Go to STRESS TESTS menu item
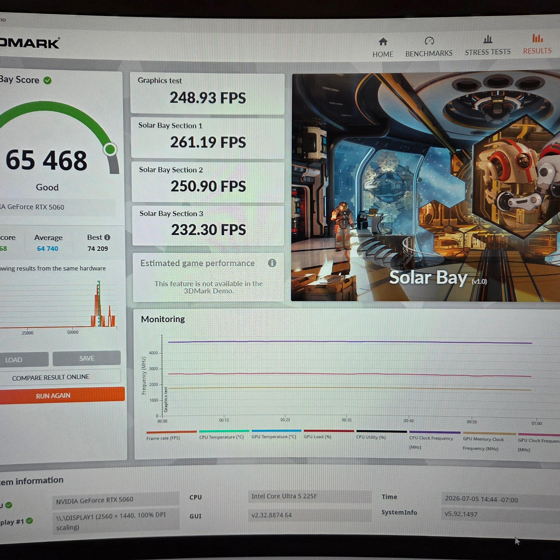The image size is (560, 560). point(488,52)
